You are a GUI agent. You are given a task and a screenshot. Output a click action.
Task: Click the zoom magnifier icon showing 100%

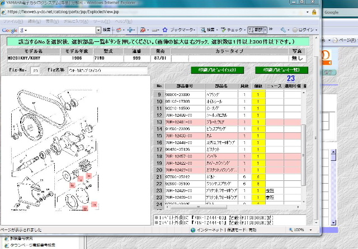coord(291,229)
